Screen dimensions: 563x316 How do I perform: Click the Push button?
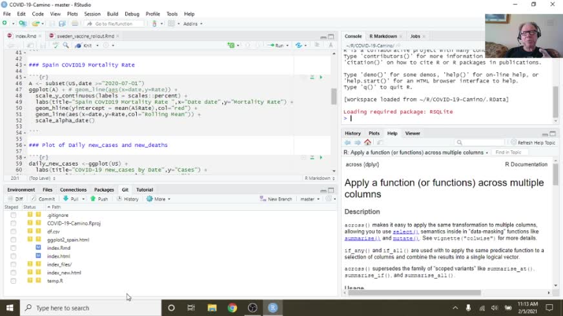[x=99, y=199]
